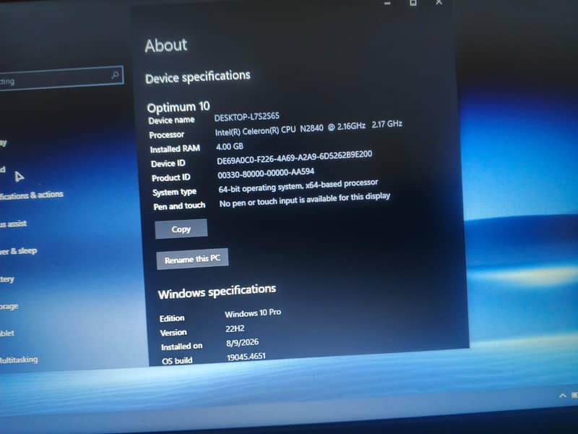Maximize the Settings window
Viewport: 578px width, 434px height.
coord(413,3)
